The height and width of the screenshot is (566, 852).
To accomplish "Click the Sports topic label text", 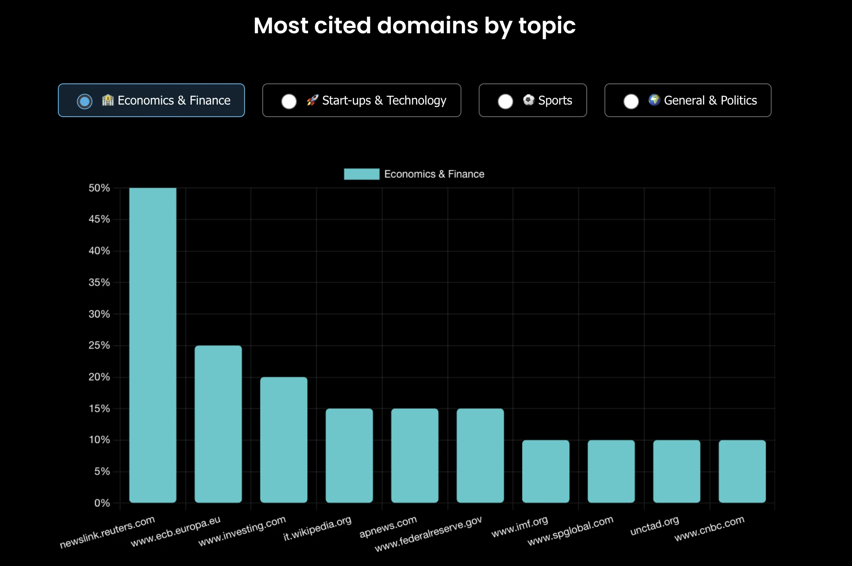I will coord(555,101).
